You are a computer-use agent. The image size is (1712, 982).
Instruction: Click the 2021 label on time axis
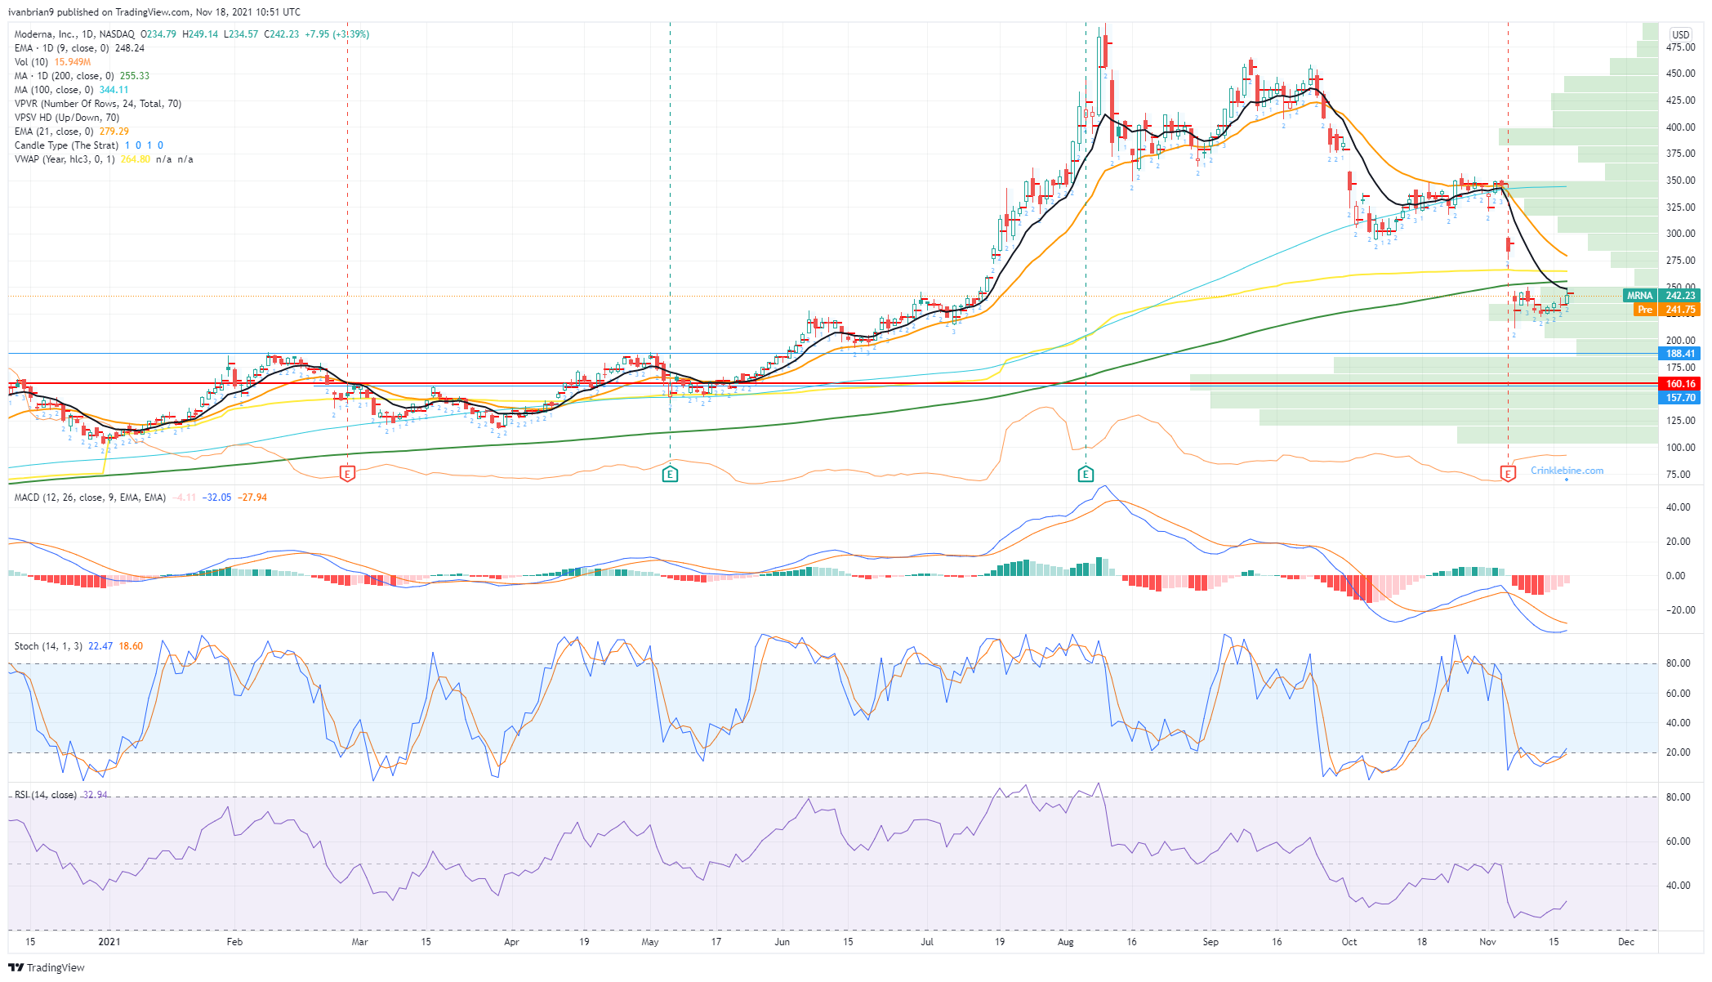pyautogui.click(x=109, y=942)
